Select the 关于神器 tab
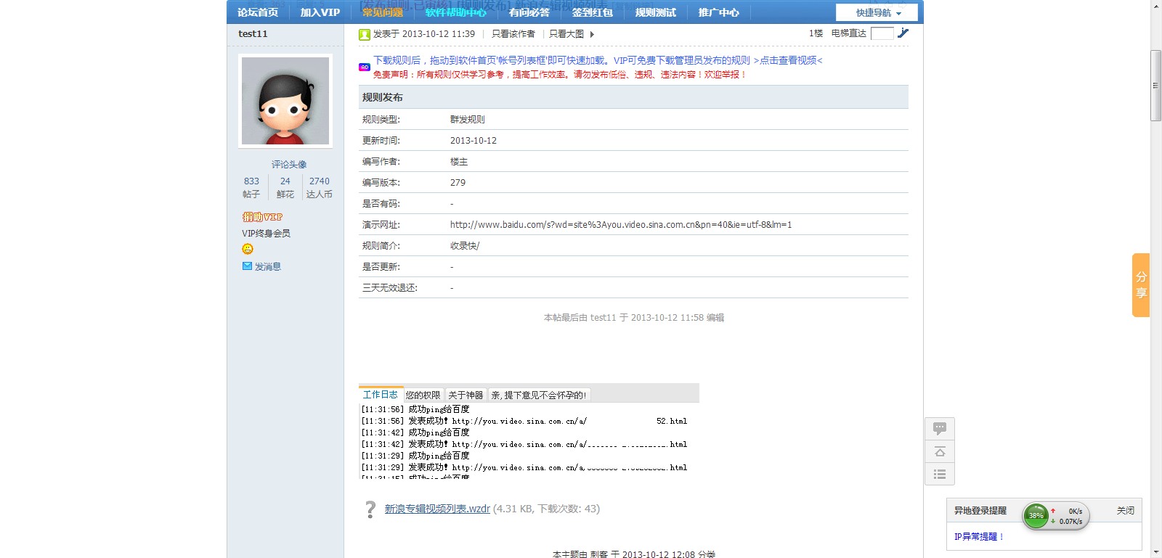The image size is (1162, 558). (466, 395)
